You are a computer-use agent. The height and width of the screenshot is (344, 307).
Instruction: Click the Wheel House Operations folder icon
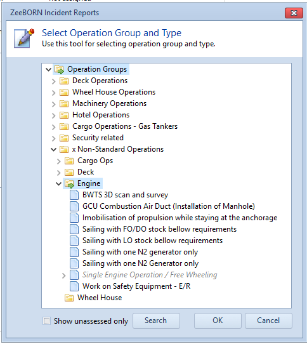(64, 93)
